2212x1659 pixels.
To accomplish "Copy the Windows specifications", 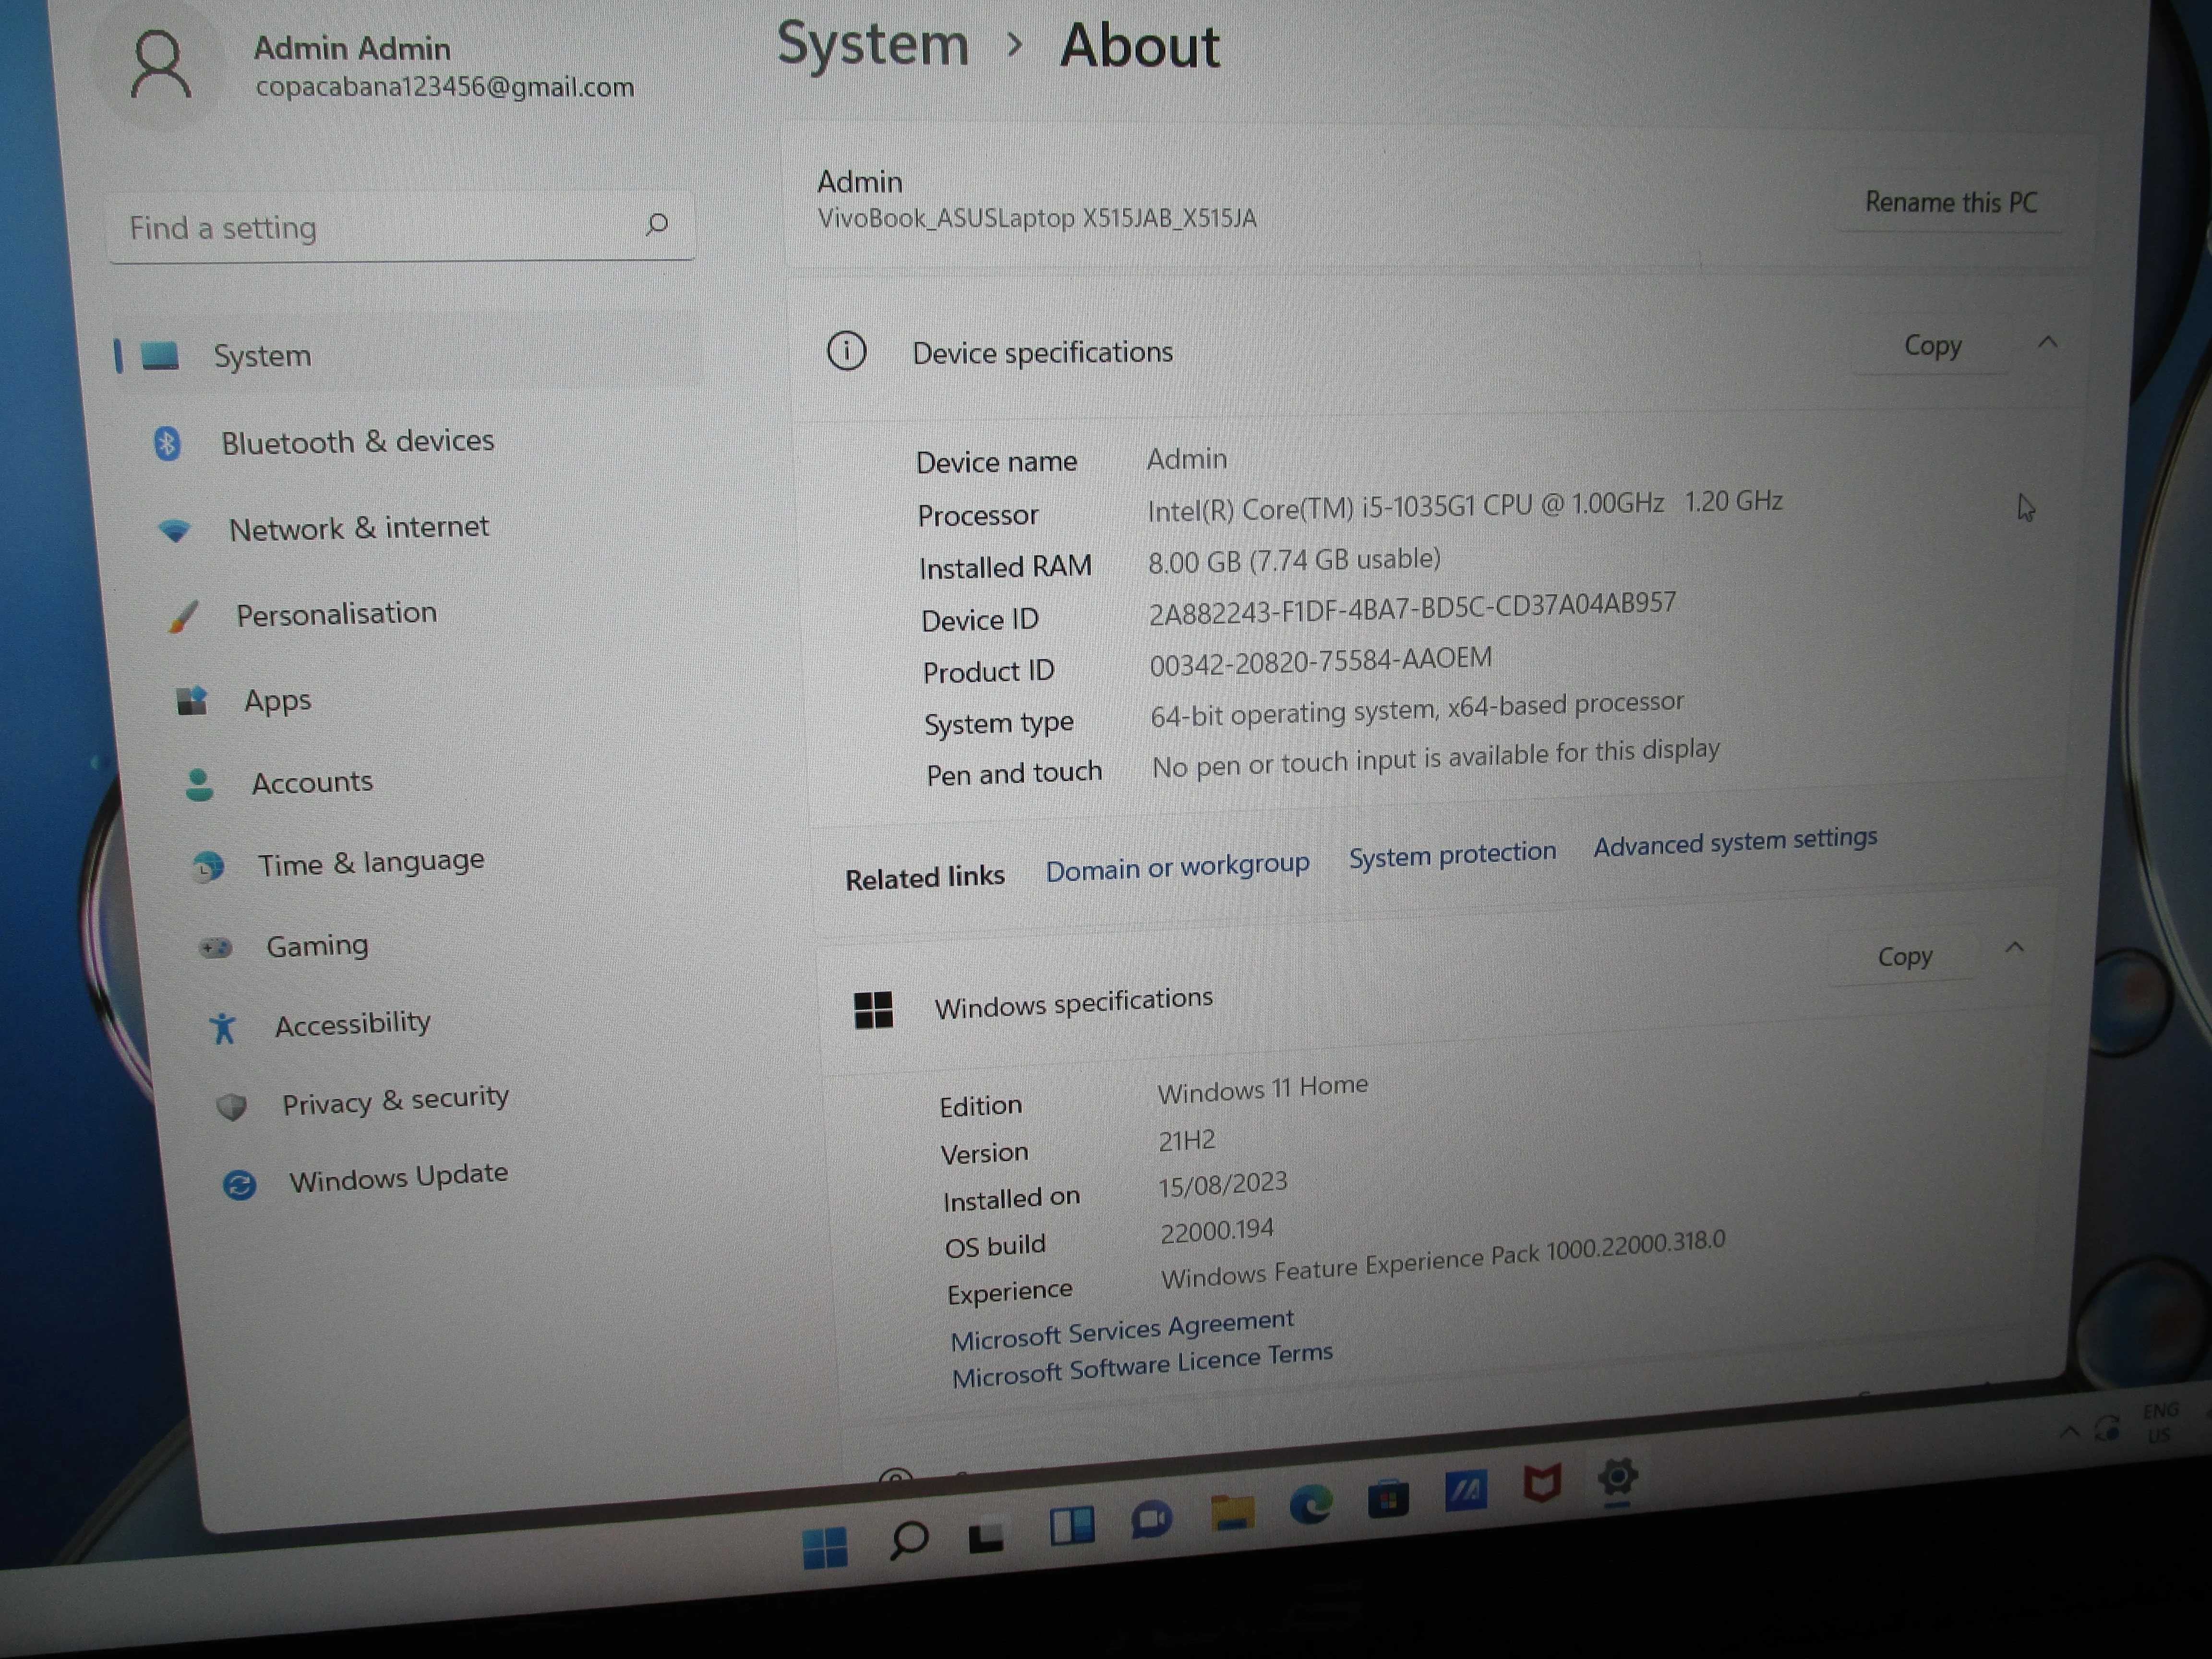I will (1904, 957).
